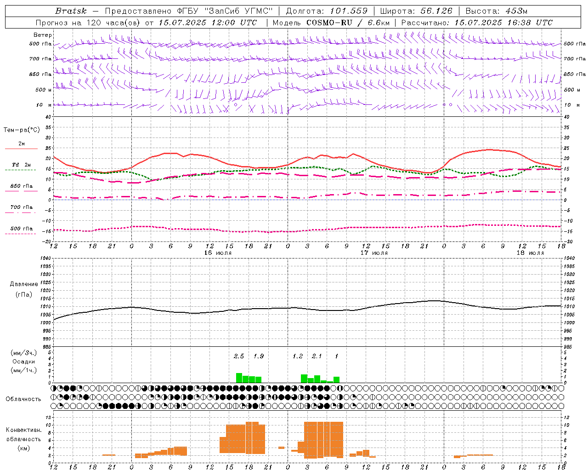Click the 'Тем-ра(°C)' axis title
This screenshot has height=471, width=588.
[x=22, y=130]
